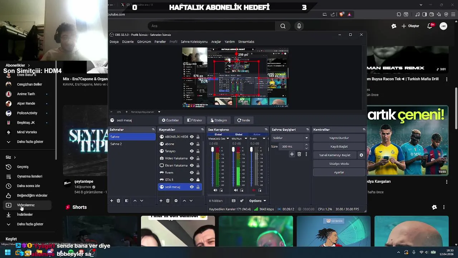Remove selected source with Kaynaklar trash icon

pyautogui.click(x=168, y=201)
